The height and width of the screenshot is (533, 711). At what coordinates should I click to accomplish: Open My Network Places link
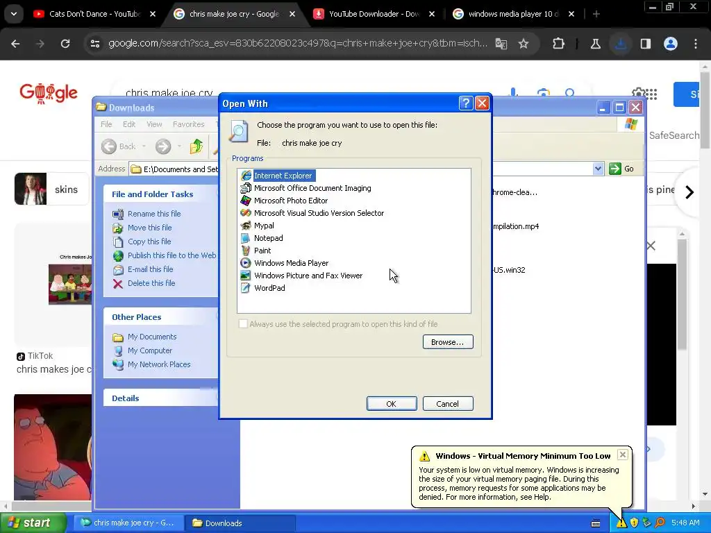point(159,364)
